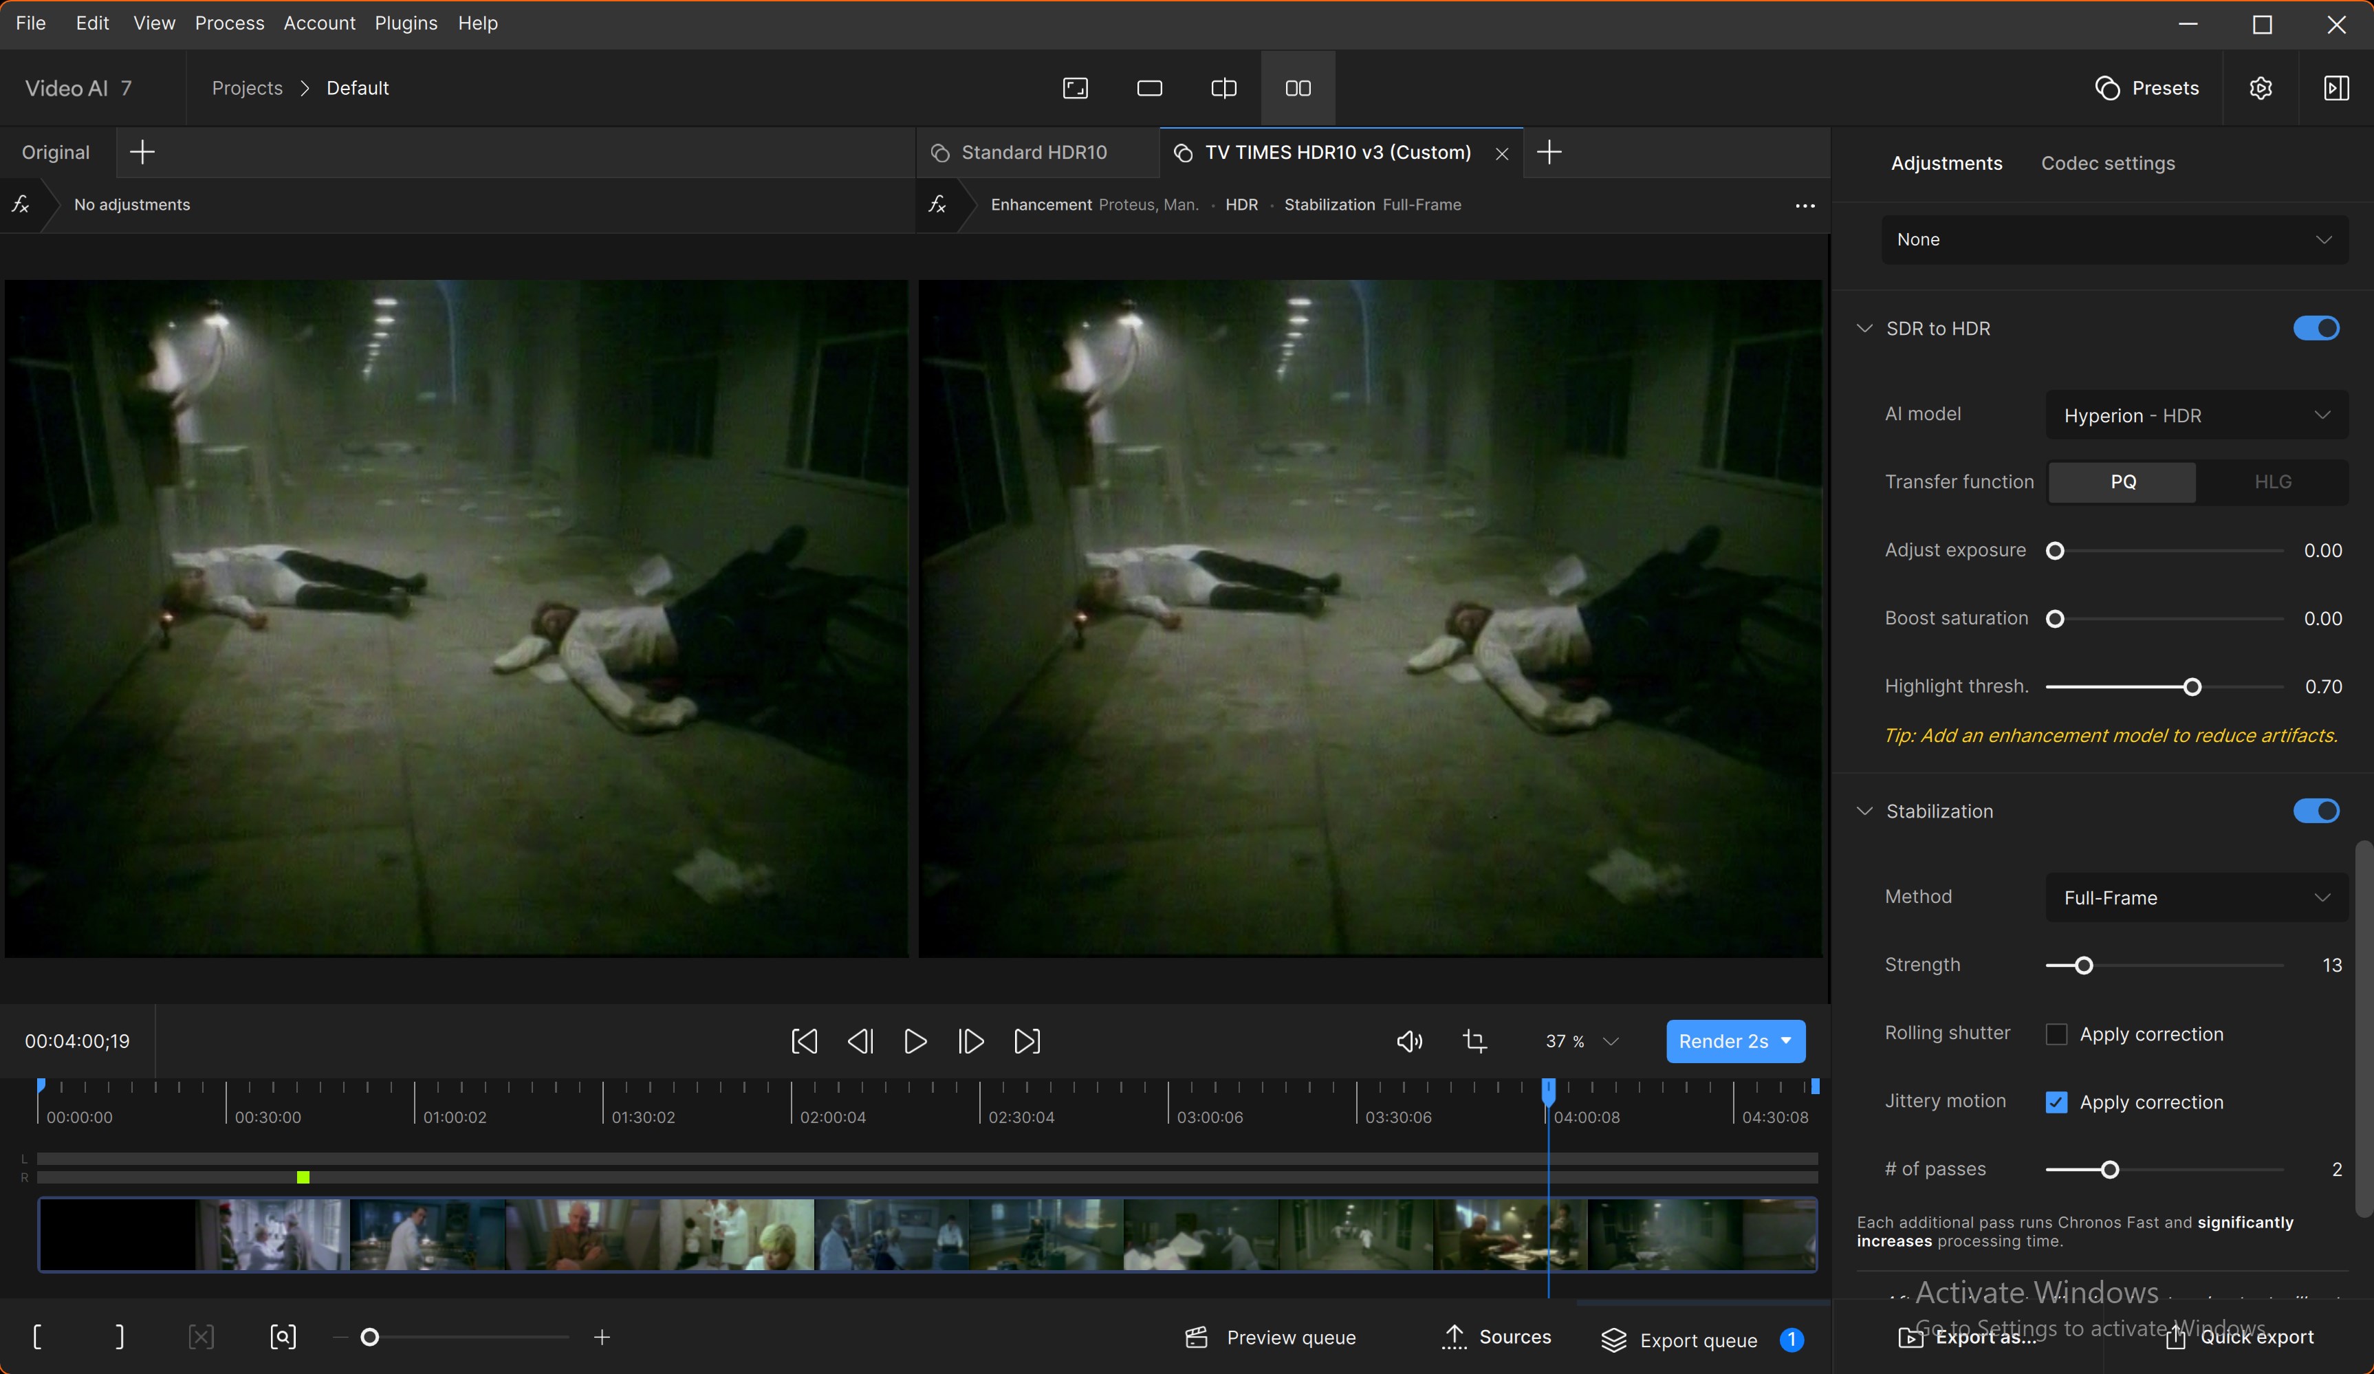
Task: Click Adjust exposure slider handle
Action: tap(2056, 551)
